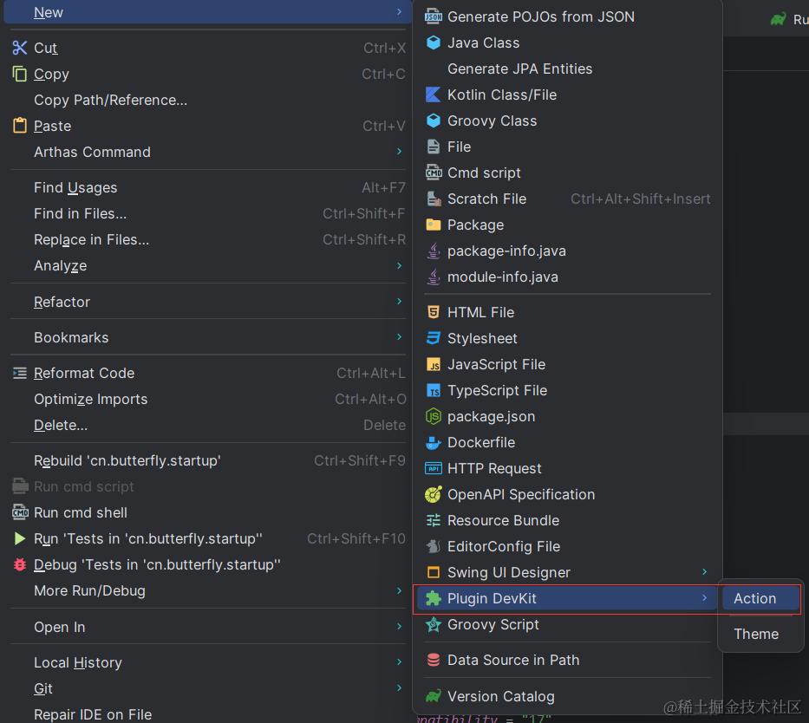Choose Delete… from context menu
The image size is (809, 723).
click(208, 425)
